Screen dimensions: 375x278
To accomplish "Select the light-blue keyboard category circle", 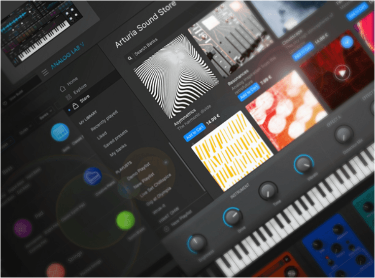I will [x=60, y=132].
